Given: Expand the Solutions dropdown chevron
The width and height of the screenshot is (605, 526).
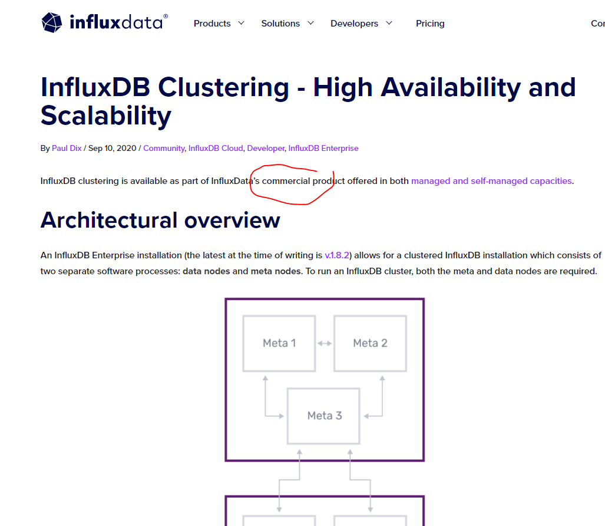Looking at the screenshot, I should click(x=310, y=23).
